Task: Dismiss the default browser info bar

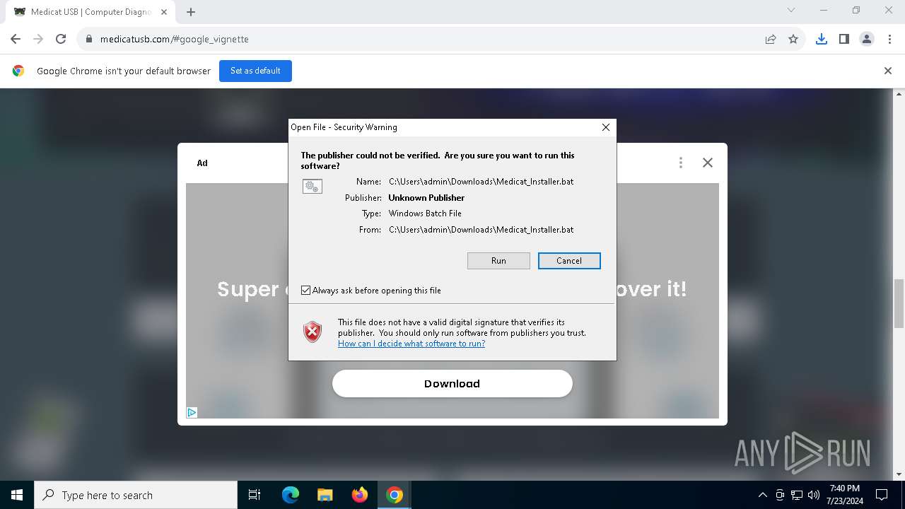Action: point(888,71)
